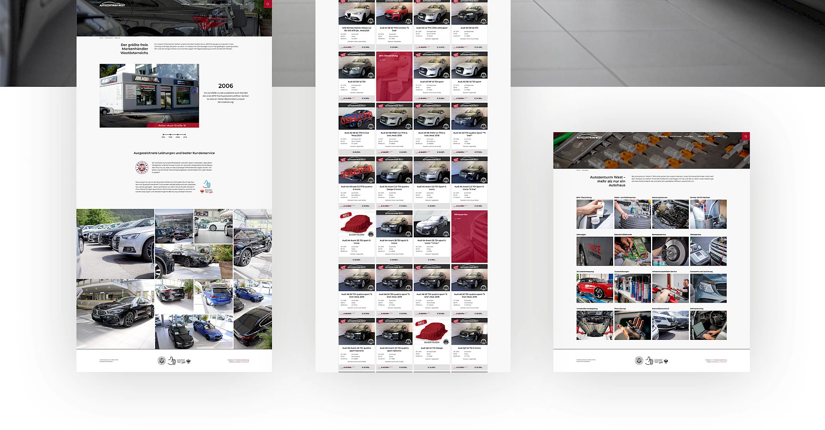
Task: Open Fahrzeuge in the services page menu
Action: click(x=663, y=136)
